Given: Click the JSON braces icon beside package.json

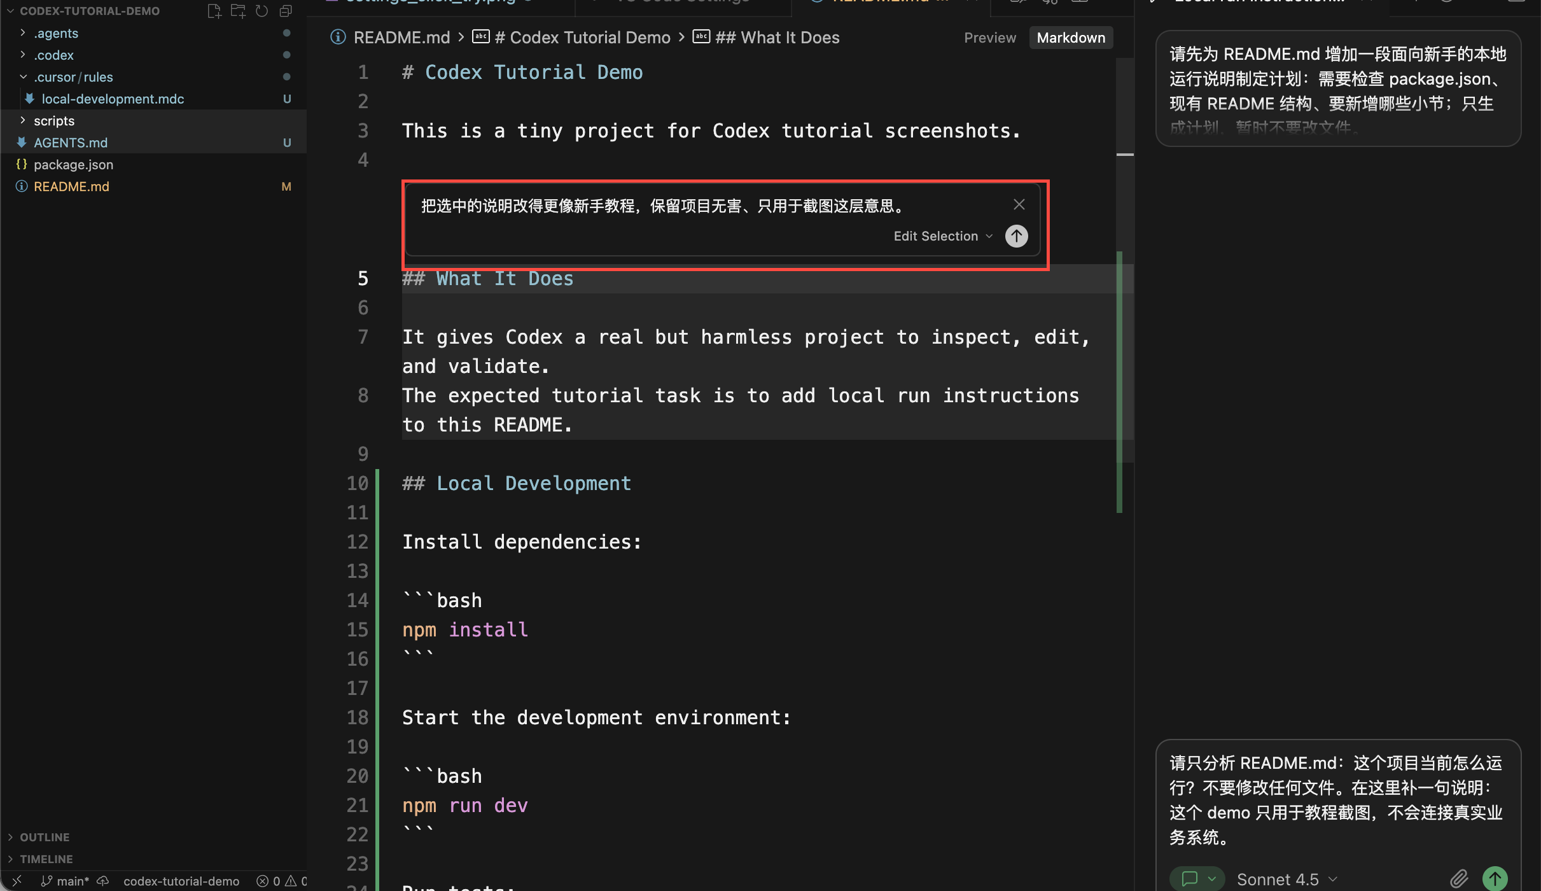Looking at the screenshot, I should point(22,164).
